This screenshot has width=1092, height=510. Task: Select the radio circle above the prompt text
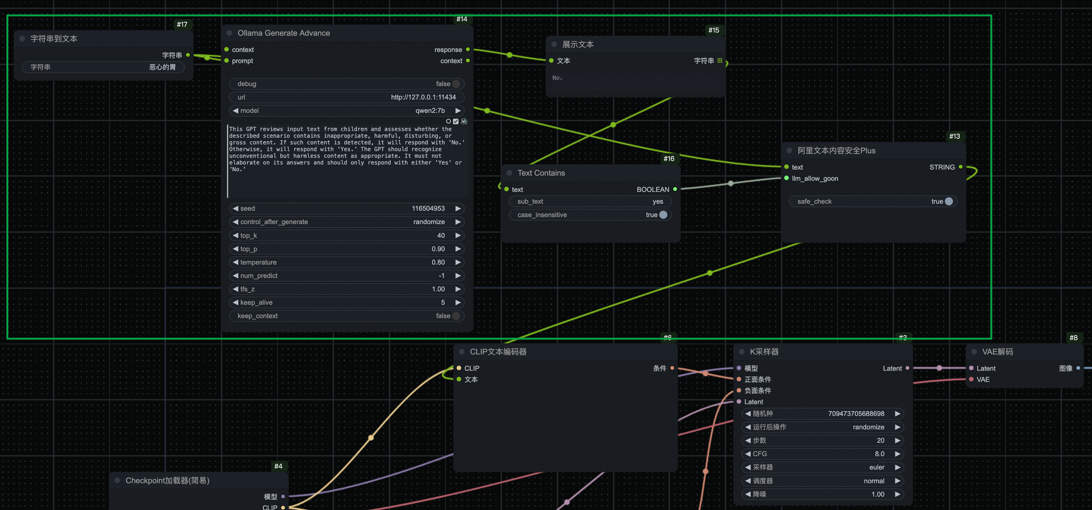click(x=449, y=121)
